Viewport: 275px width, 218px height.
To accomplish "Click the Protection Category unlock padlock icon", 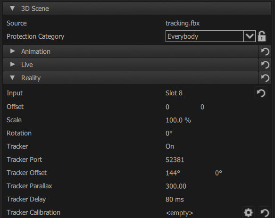I will coord(262,36).
